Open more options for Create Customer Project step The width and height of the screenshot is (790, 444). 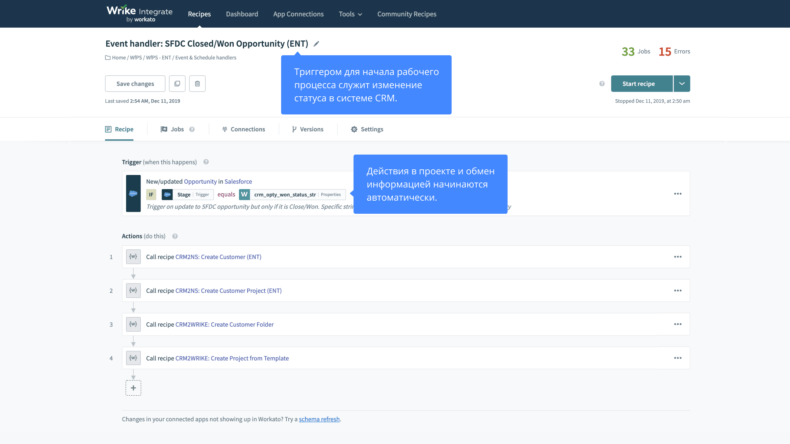tap(678, 290)
